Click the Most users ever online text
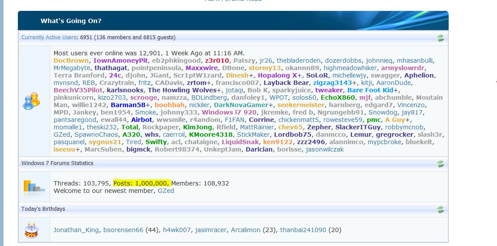 click(149, 53)
